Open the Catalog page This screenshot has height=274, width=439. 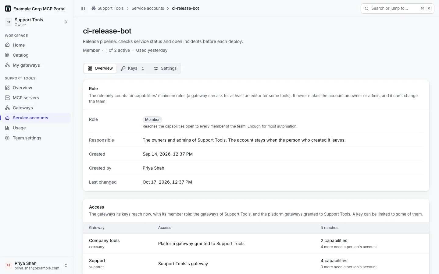pyautogui.click(x=37, y=55)
